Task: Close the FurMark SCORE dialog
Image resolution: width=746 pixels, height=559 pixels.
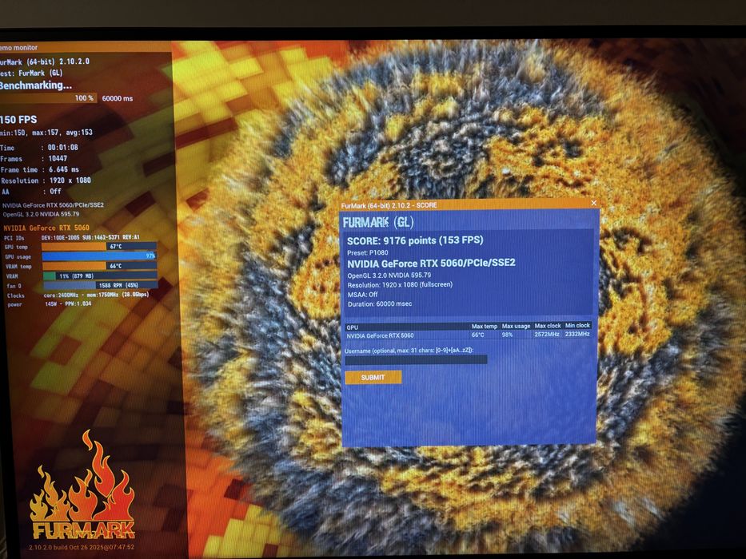Action: pyautogui.click(x=594, y=203)
